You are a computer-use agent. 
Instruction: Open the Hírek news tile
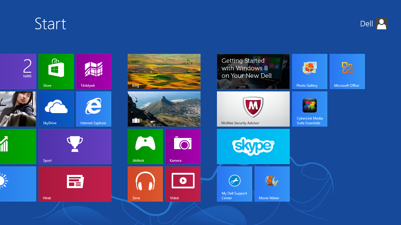[75, 184]
